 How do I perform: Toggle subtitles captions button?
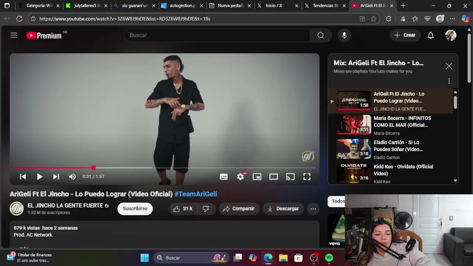point(224,177)
